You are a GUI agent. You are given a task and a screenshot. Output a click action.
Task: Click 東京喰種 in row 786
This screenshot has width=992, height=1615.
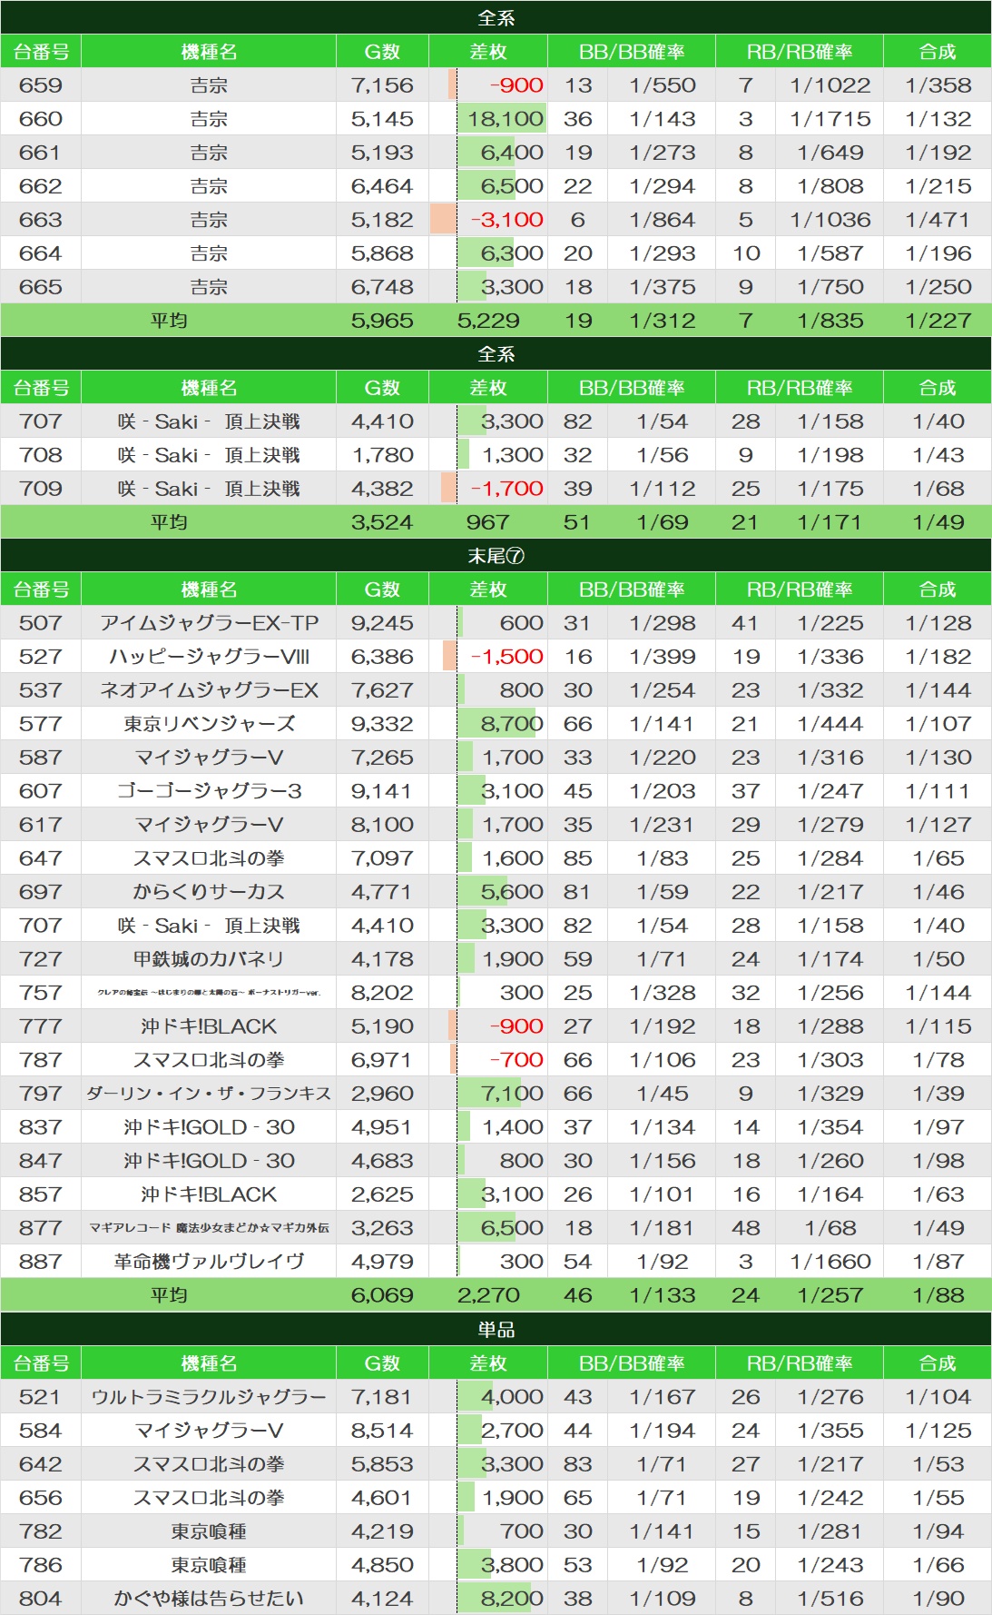tap(209, 1565)
